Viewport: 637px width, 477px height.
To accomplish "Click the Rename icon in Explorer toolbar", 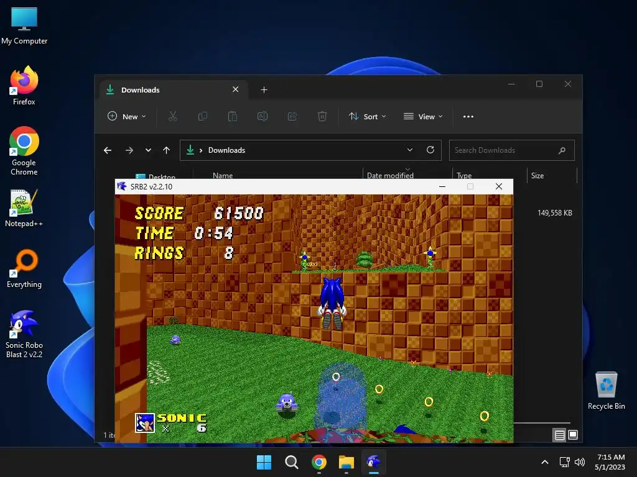I will pos(263,116).
